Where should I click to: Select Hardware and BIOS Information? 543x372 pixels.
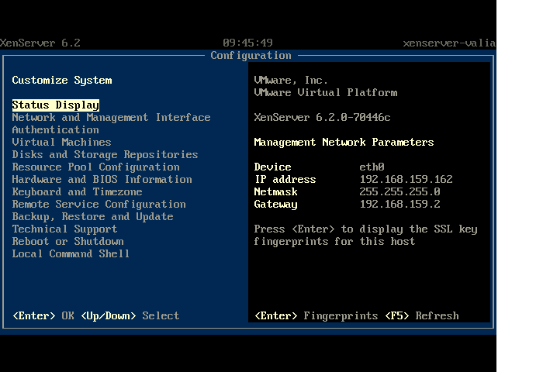(102, 179)
